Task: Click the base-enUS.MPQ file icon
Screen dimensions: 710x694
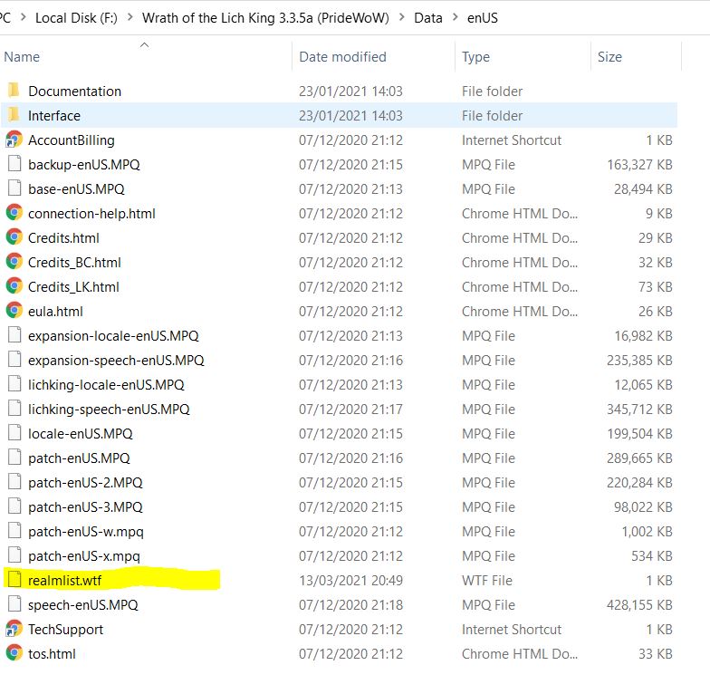Action: 14,188
